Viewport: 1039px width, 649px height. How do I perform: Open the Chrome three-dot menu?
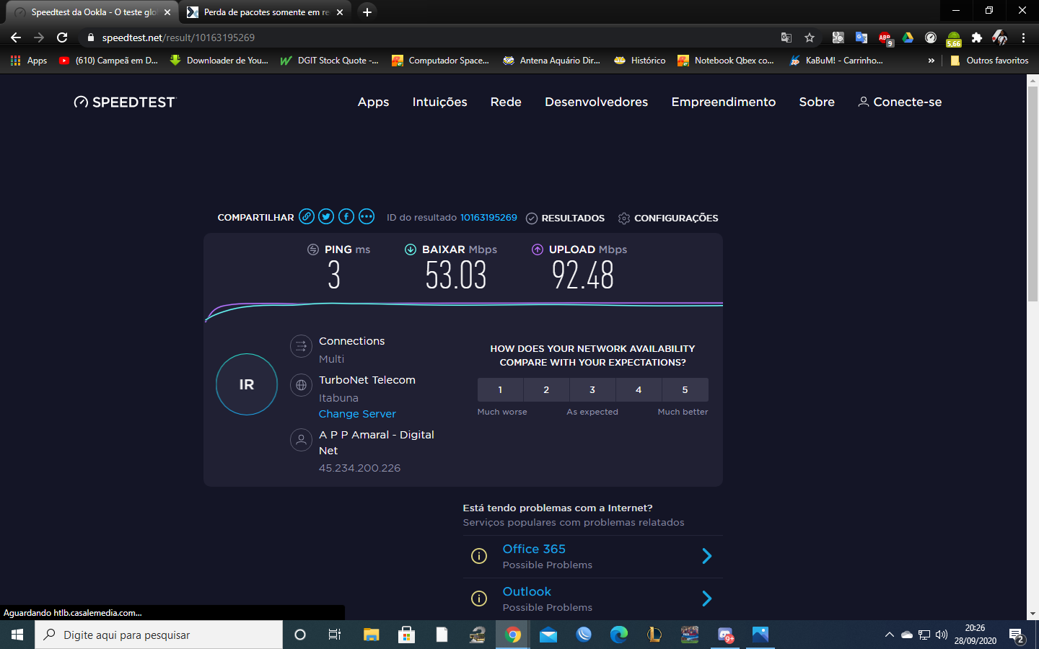(1023, 37)
